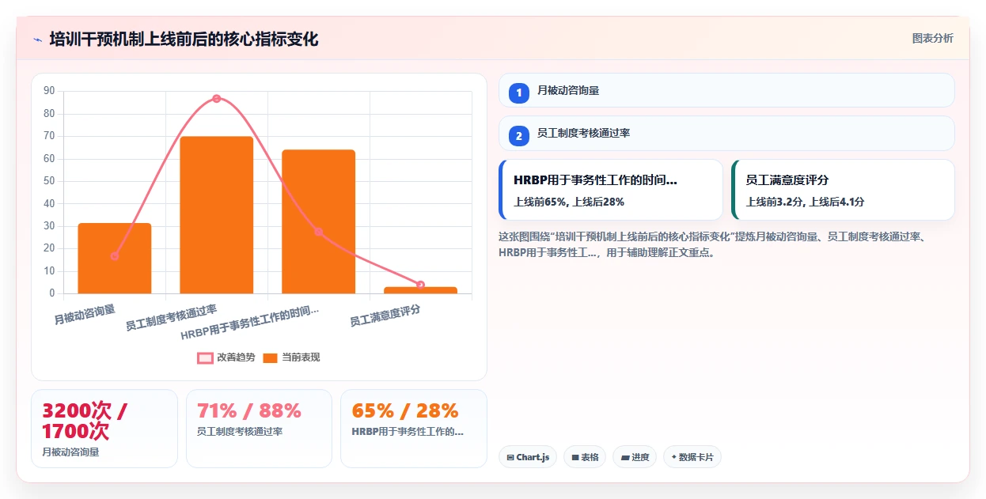The width and height of the screenshot is (986, 499).
Task: Click the 月被动咨询量 orange bar
Action: (x=115, y=259)
